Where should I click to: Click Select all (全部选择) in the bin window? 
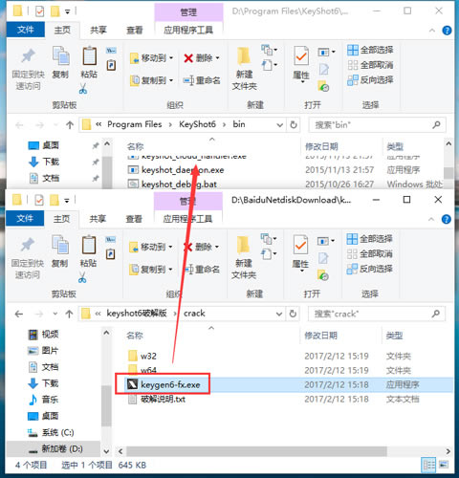[x=370, y=50]
